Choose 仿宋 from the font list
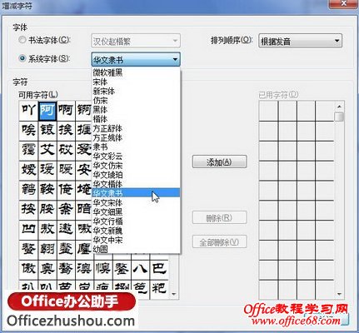The image size is (359, 333). coord(136,101)
